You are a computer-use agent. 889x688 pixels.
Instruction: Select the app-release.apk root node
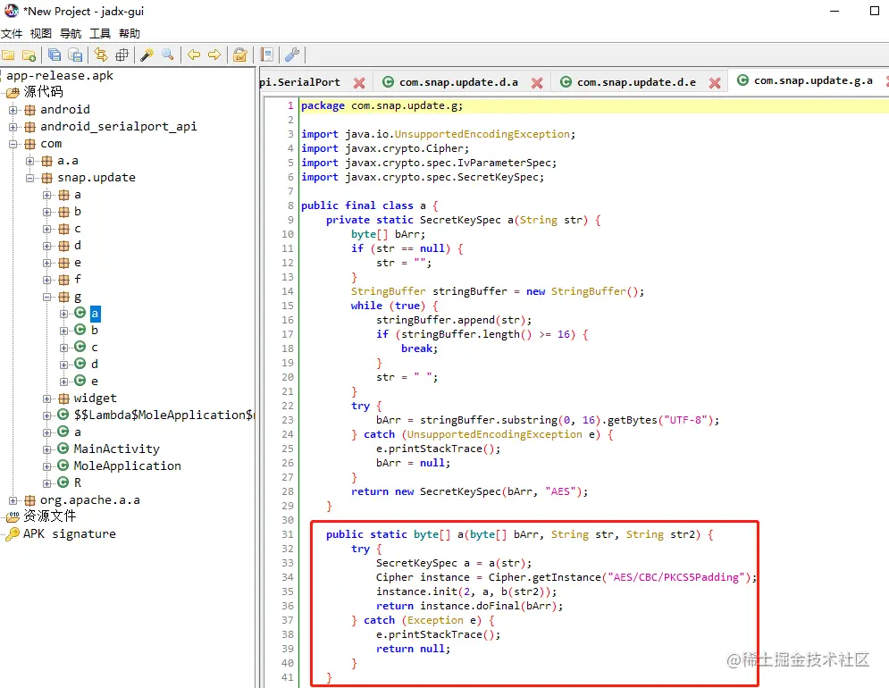pos(60,75)
